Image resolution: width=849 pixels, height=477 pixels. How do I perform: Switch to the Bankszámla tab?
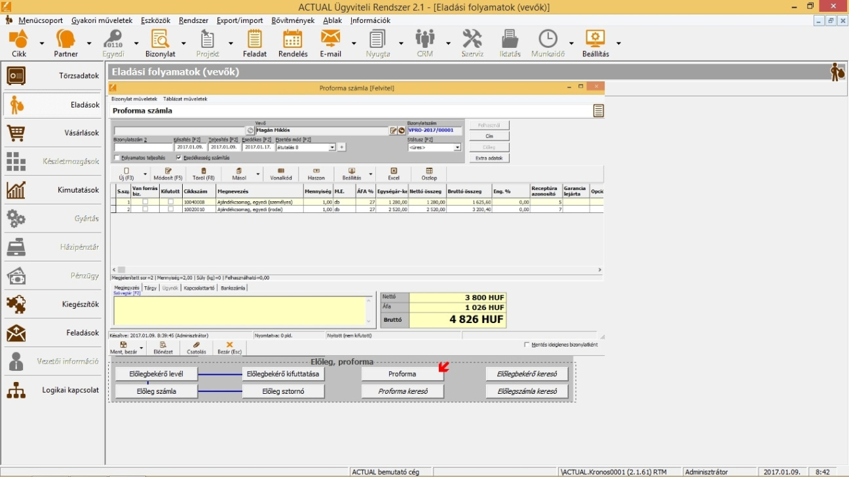pos(233,288)
